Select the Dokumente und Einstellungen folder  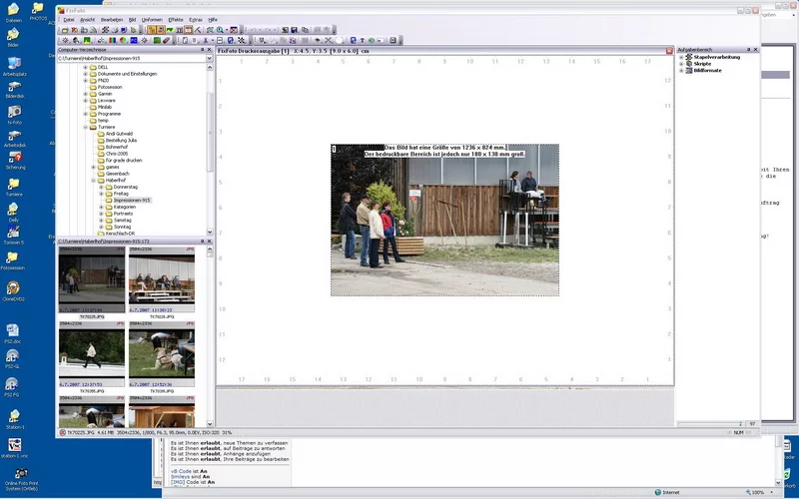tap(127, 74)
